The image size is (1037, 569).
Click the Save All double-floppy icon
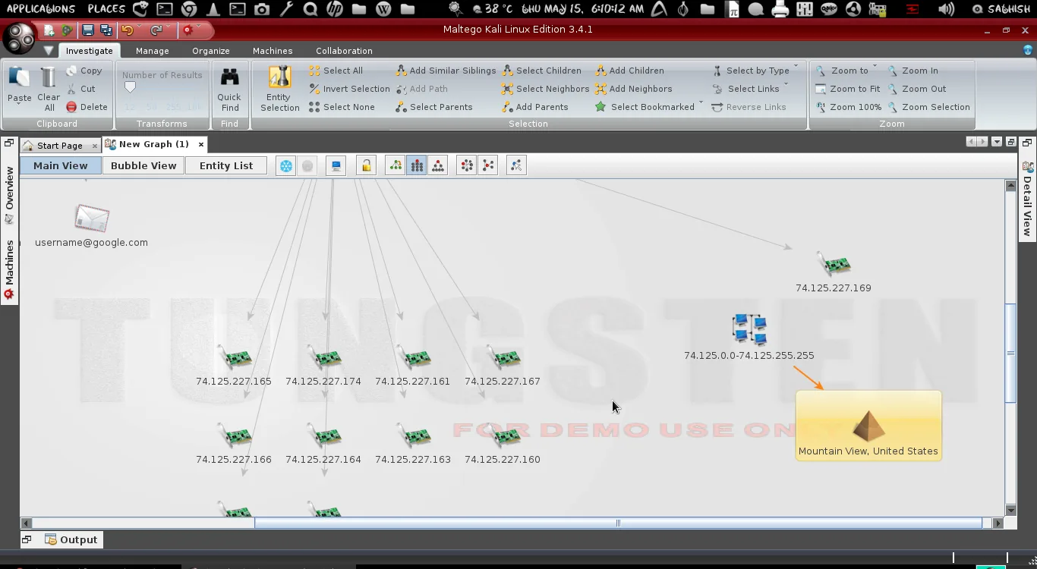pyautogui.click(x=106, y=31)
